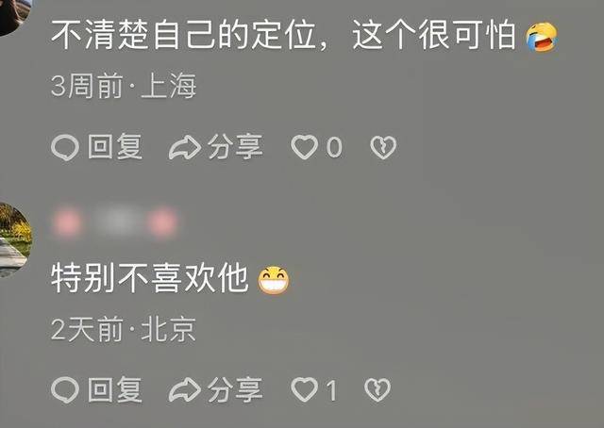Click the 分享 label under the first comment
This screenshot has height=428, width=604.
click(235, 147)
